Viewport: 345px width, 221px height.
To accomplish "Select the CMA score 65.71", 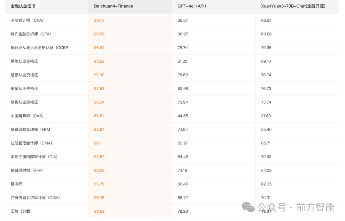I will click(266, 143).
